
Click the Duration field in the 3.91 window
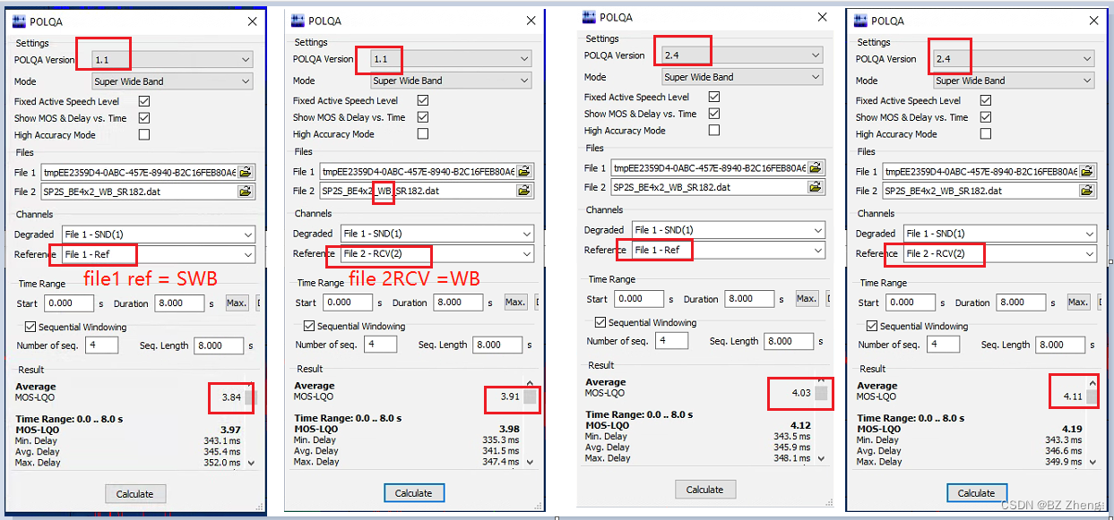pyautogui.click(x=459, y=303)
